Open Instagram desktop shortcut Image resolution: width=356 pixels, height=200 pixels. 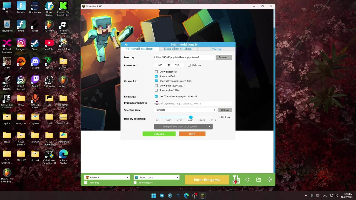tap(21, 45)
